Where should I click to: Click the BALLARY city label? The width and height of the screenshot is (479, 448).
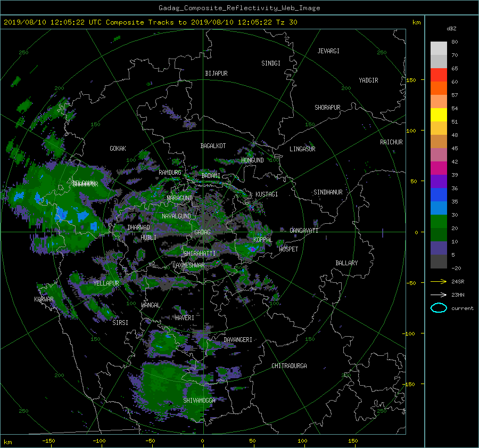tap(346, 263)
